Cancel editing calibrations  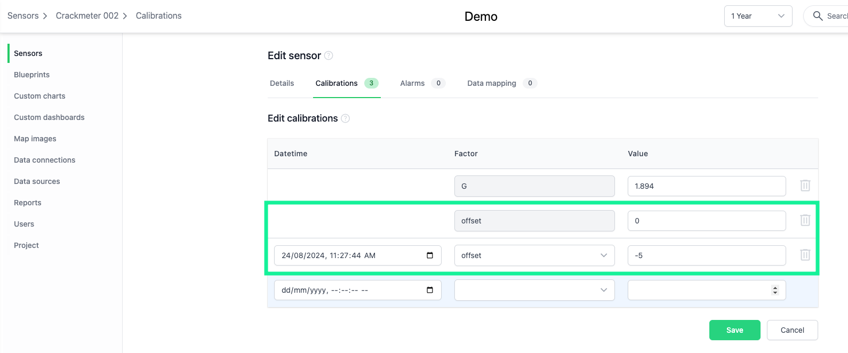point(792,330)
